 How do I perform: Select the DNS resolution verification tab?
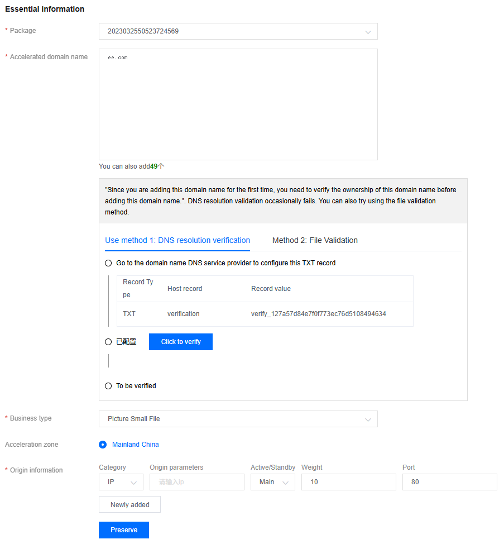pyautogui.click(x=177, y=240)
